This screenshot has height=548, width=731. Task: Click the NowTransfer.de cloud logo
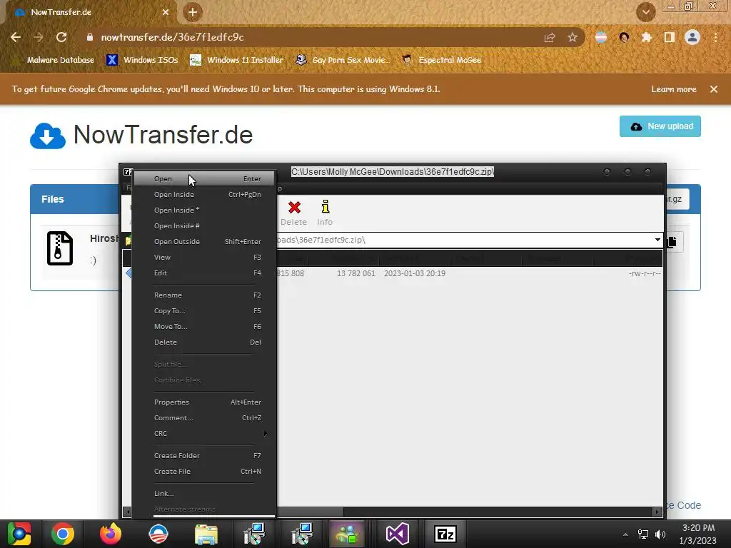pos(48,136)
